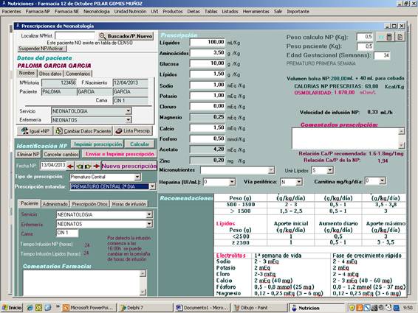Click the Nutricion taskbar button
This screenshot has height=313, width=418.
[x=316, y=308]
